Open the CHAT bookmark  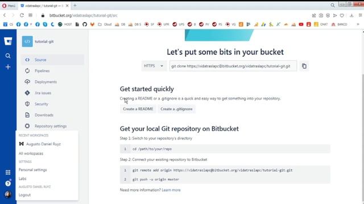click(x=321, y=24)
